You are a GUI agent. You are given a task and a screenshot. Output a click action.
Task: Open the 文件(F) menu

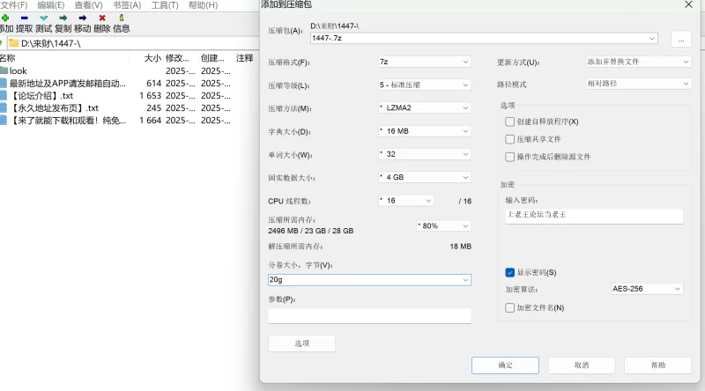click(x=14, y=5)
